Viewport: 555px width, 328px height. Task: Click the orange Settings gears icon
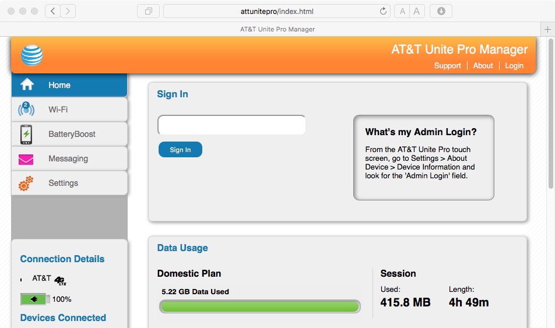point(26,184)
